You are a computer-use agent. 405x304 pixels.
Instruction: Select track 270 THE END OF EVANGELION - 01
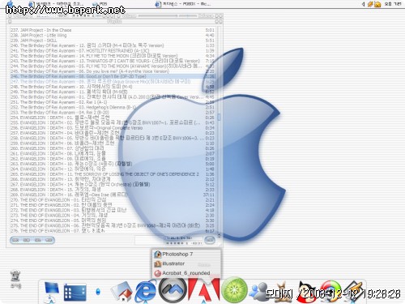113,200
